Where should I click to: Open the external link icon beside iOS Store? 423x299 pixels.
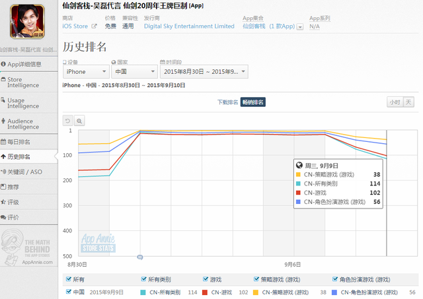pos(94,26)
